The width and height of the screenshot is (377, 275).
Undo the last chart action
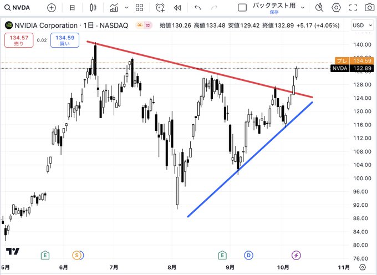point(197,8)
